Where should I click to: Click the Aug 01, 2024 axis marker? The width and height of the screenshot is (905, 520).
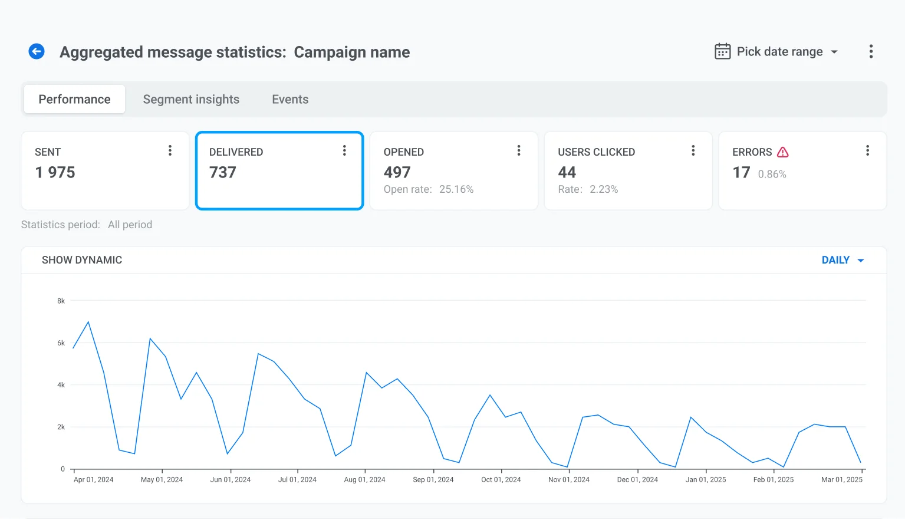(364, 479)
